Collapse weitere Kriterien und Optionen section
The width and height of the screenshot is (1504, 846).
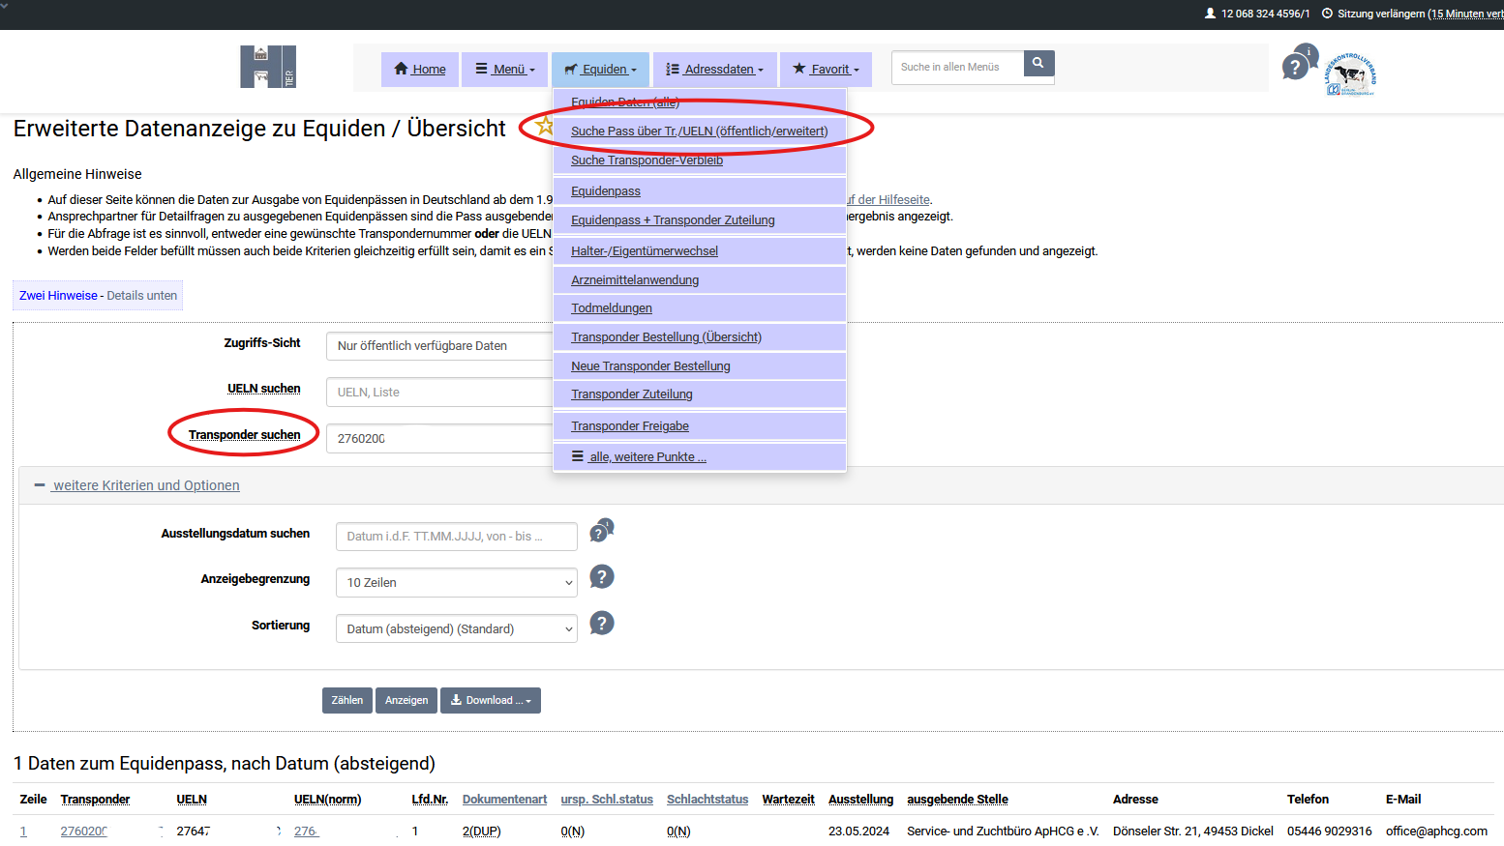41,485
